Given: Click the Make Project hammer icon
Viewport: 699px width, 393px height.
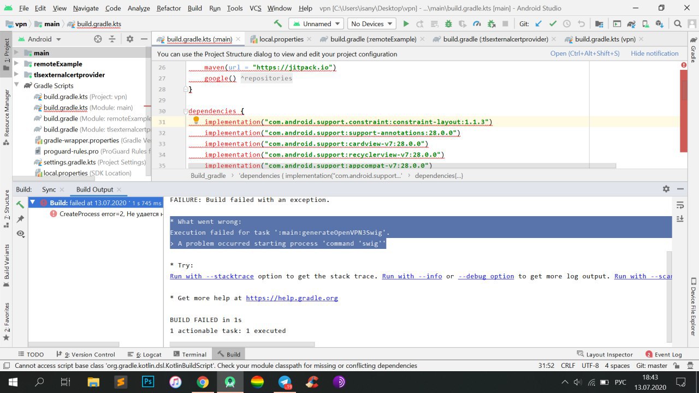Looking at the screenshot, I should click(278, 24).
